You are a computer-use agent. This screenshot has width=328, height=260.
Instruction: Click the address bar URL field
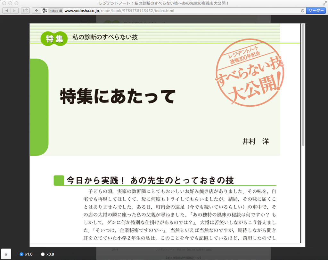click(179, 11)
